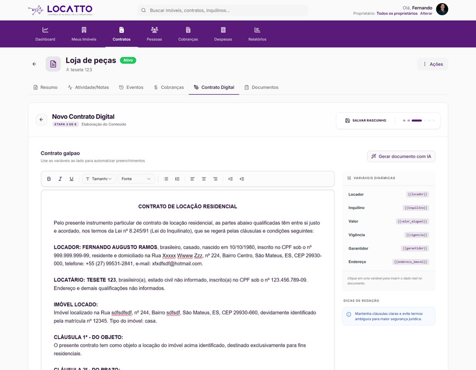476x370 pixels.
Task: Apply underline formatting
Action: [x=71, y=179]
